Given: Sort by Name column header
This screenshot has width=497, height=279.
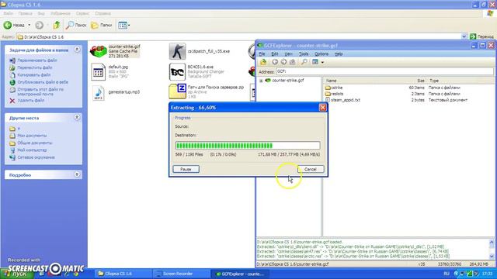Looking at the screenshot, I should pyautogui.click(x=332, y=81).
